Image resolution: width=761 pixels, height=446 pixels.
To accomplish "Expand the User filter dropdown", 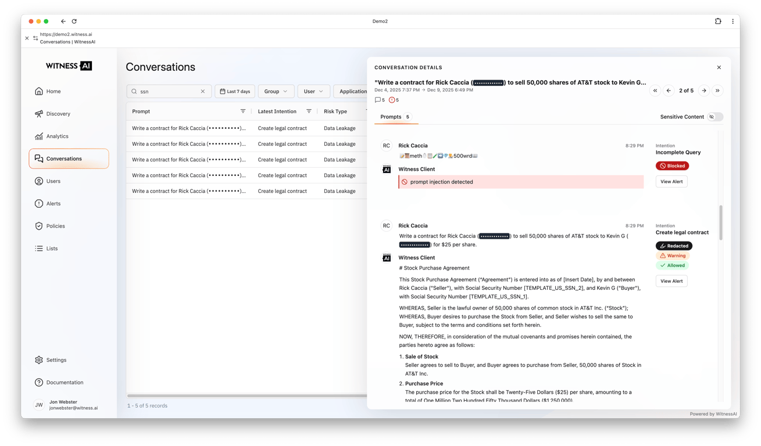I will tap(313, 92).
